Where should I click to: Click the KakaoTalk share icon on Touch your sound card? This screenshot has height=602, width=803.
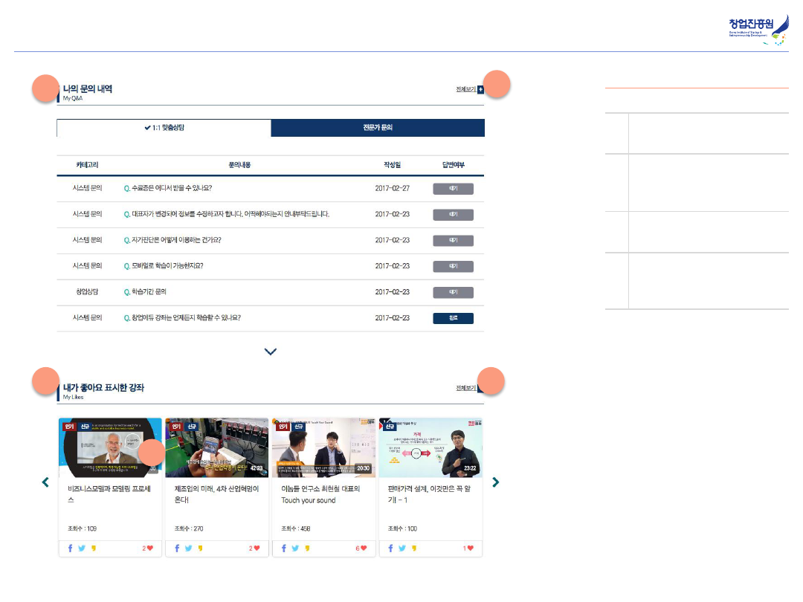click(307, 548)
